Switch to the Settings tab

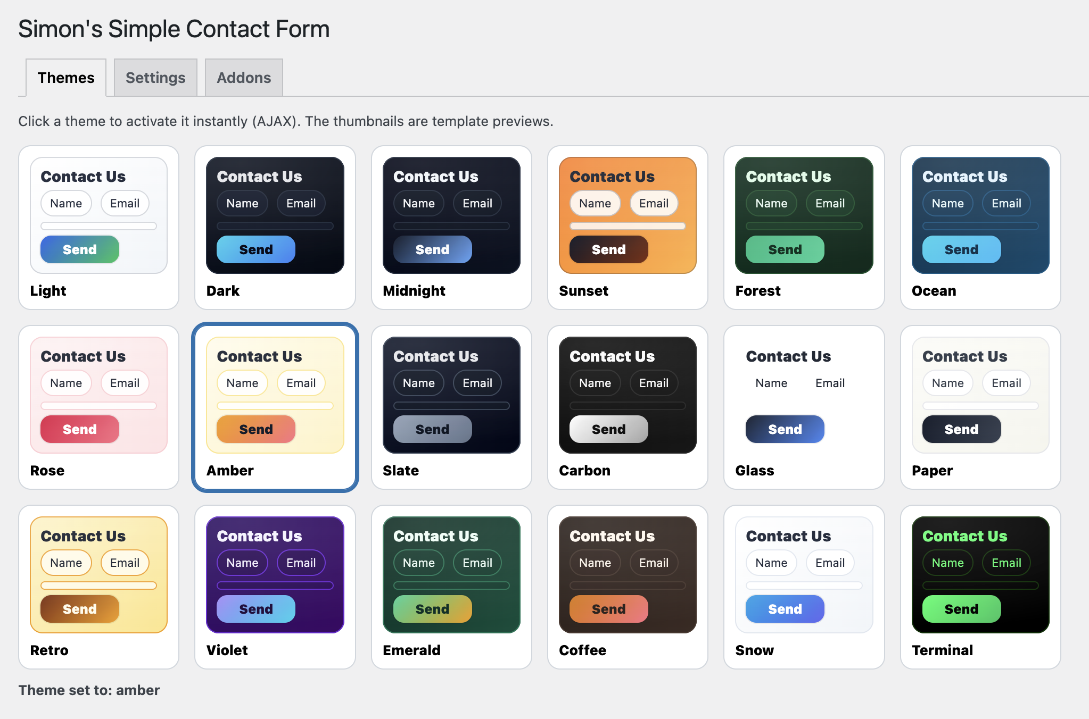(x=155, y=77)
